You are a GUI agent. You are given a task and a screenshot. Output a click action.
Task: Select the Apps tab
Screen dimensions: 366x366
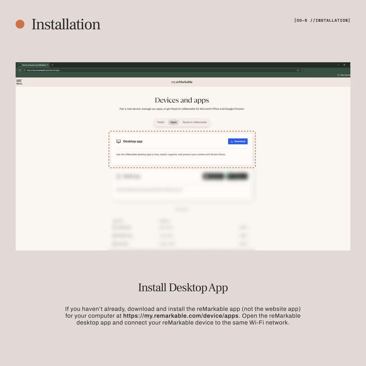click(x=173, y=122)
